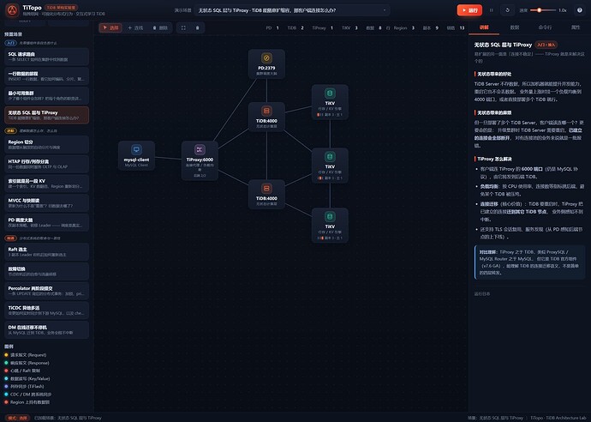591x422 pixels.
Task: Open the MVCC 与快照读 scenario
Action: tap(47, 203)
